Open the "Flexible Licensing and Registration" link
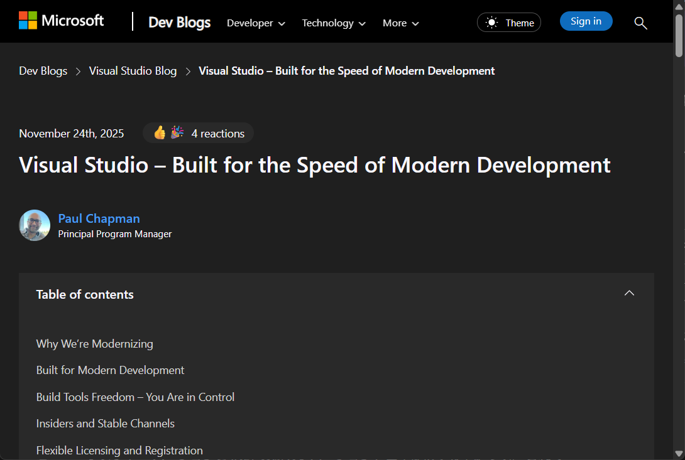The image size is (685, 460). point(119,450)
